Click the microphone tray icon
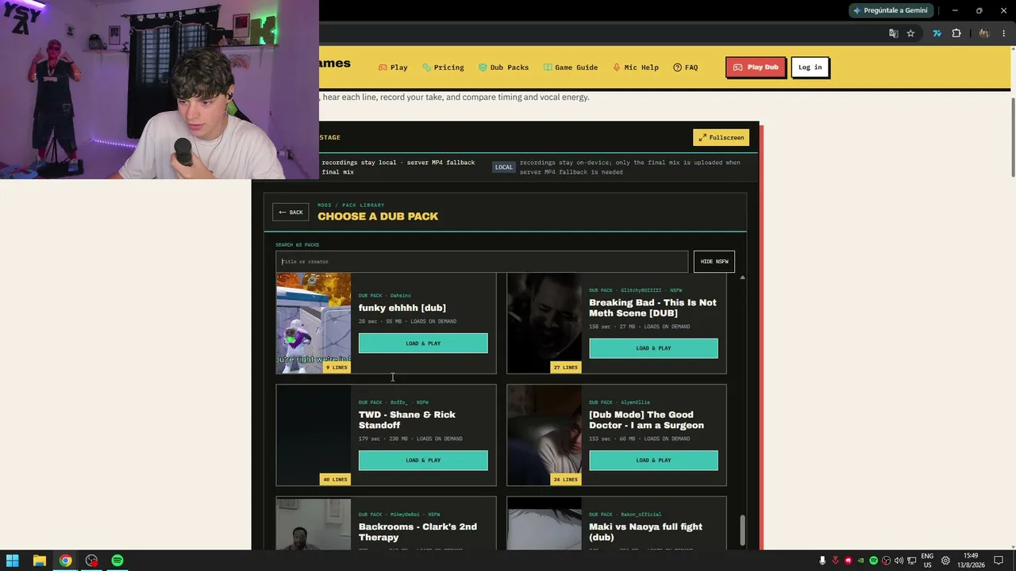This screenshot has height=571, width=1016. pos(822,561)
